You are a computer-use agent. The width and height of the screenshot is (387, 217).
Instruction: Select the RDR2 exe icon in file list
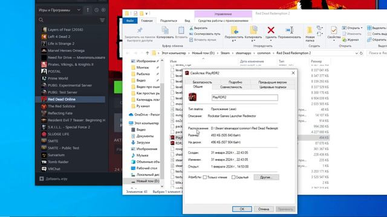pos(172,143)
